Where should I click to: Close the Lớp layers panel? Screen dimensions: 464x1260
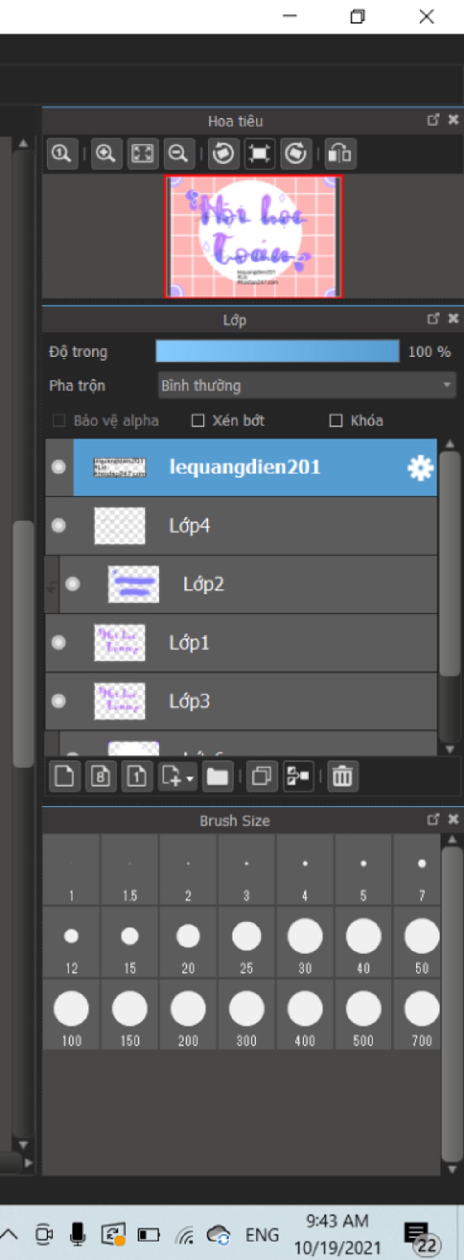(x=453, y=319)
